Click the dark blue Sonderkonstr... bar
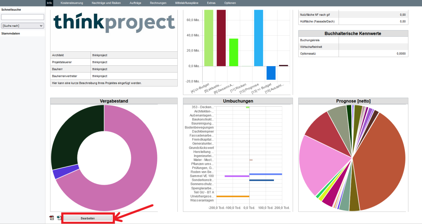This screenshot has width=422, height=224. click(x=261, y=180)
